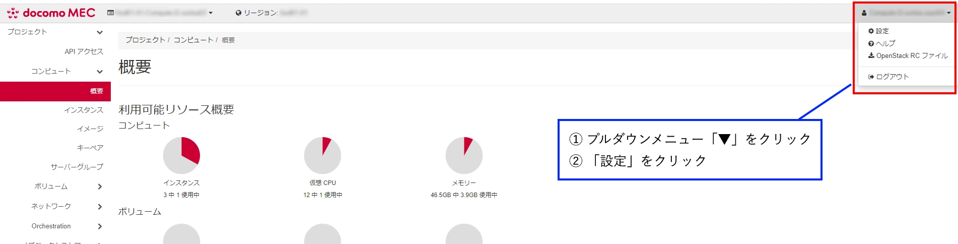Click the インスタンス usage pie chart
958x244 pixels.
point(182,155)
